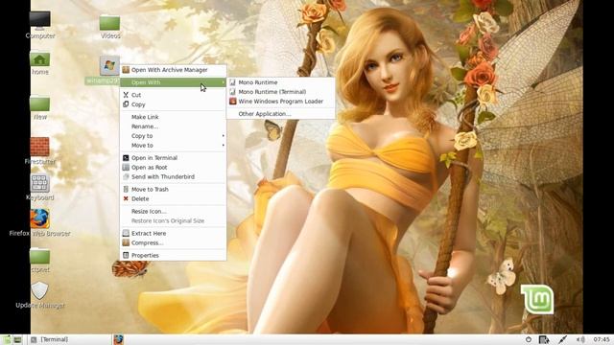Open Properties from the context menu
Image resolution: width=614 pixels, height=345 pixels.
(x=173, y=255)
